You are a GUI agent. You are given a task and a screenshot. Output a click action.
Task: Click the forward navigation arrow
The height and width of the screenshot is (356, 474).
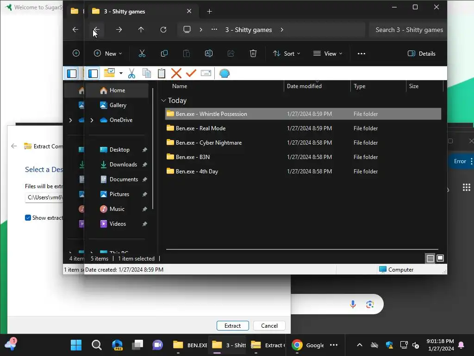coord(119,30)
